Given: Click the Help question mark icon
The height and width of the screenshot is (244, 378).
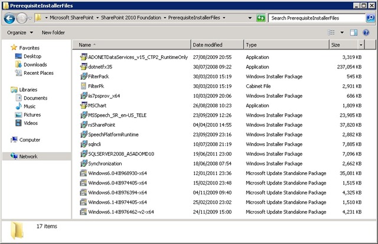Looking at the screenshot, I should tap(366, 32).
